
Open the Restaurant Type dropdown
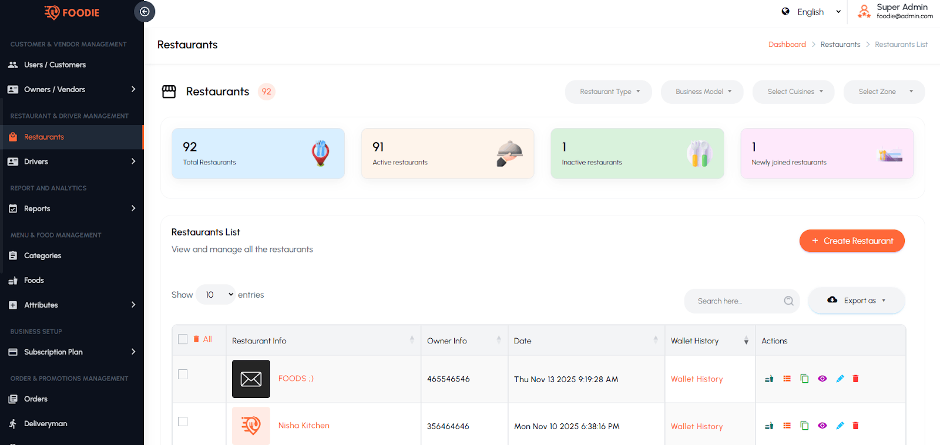[x=608, y=92]
